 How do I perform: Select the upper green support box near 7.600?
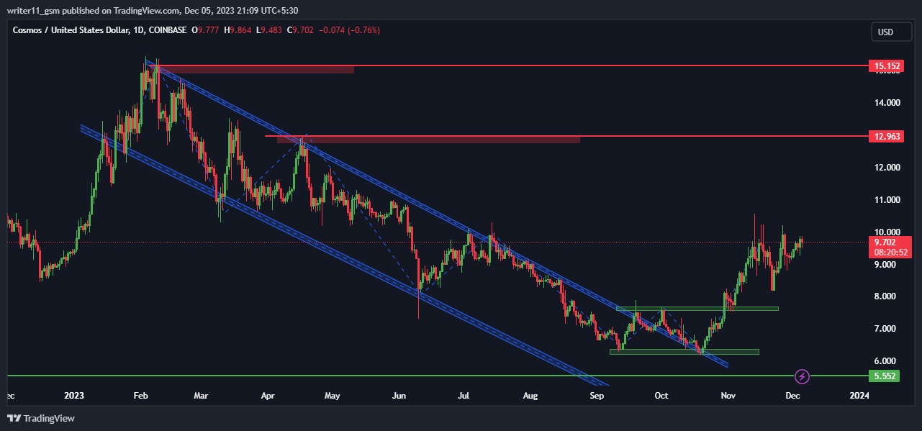tap(697, 309)
